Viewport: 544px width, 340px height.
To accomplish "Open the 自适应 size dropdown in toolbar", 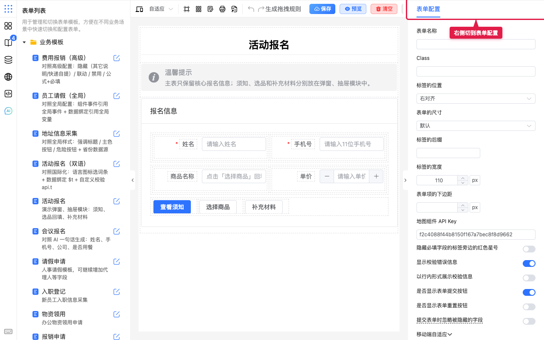I will coord(161,9).
